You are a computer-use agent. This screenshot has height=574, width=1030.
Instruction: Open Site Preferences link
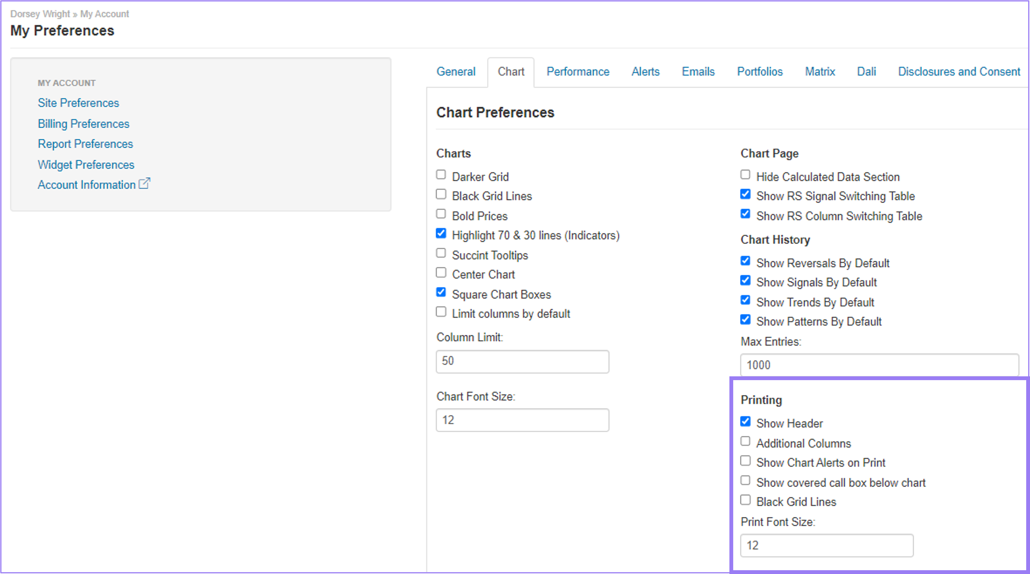[78, 103]
